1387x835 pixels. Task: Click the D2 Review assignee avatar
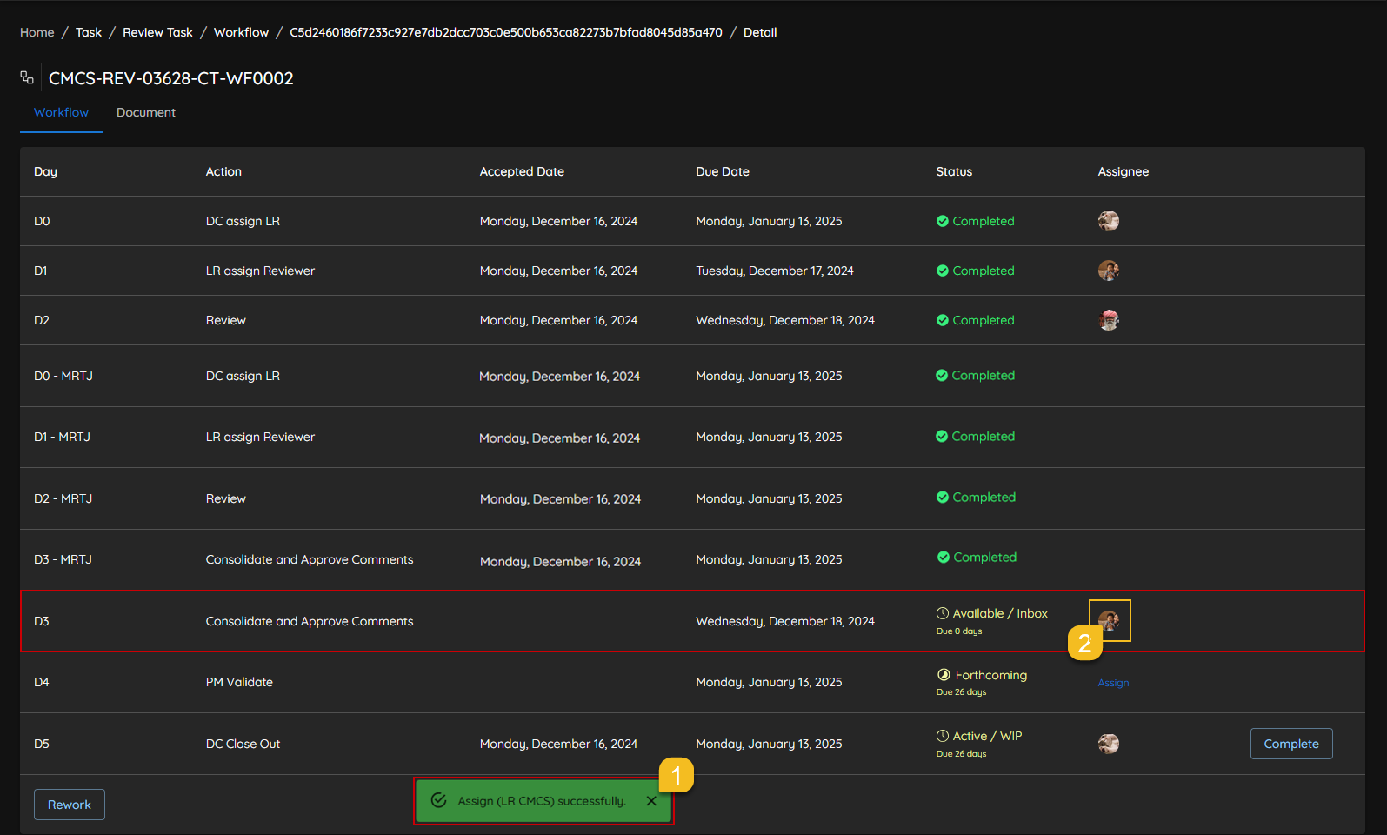pyautogui.click(x=1108, y=320)
